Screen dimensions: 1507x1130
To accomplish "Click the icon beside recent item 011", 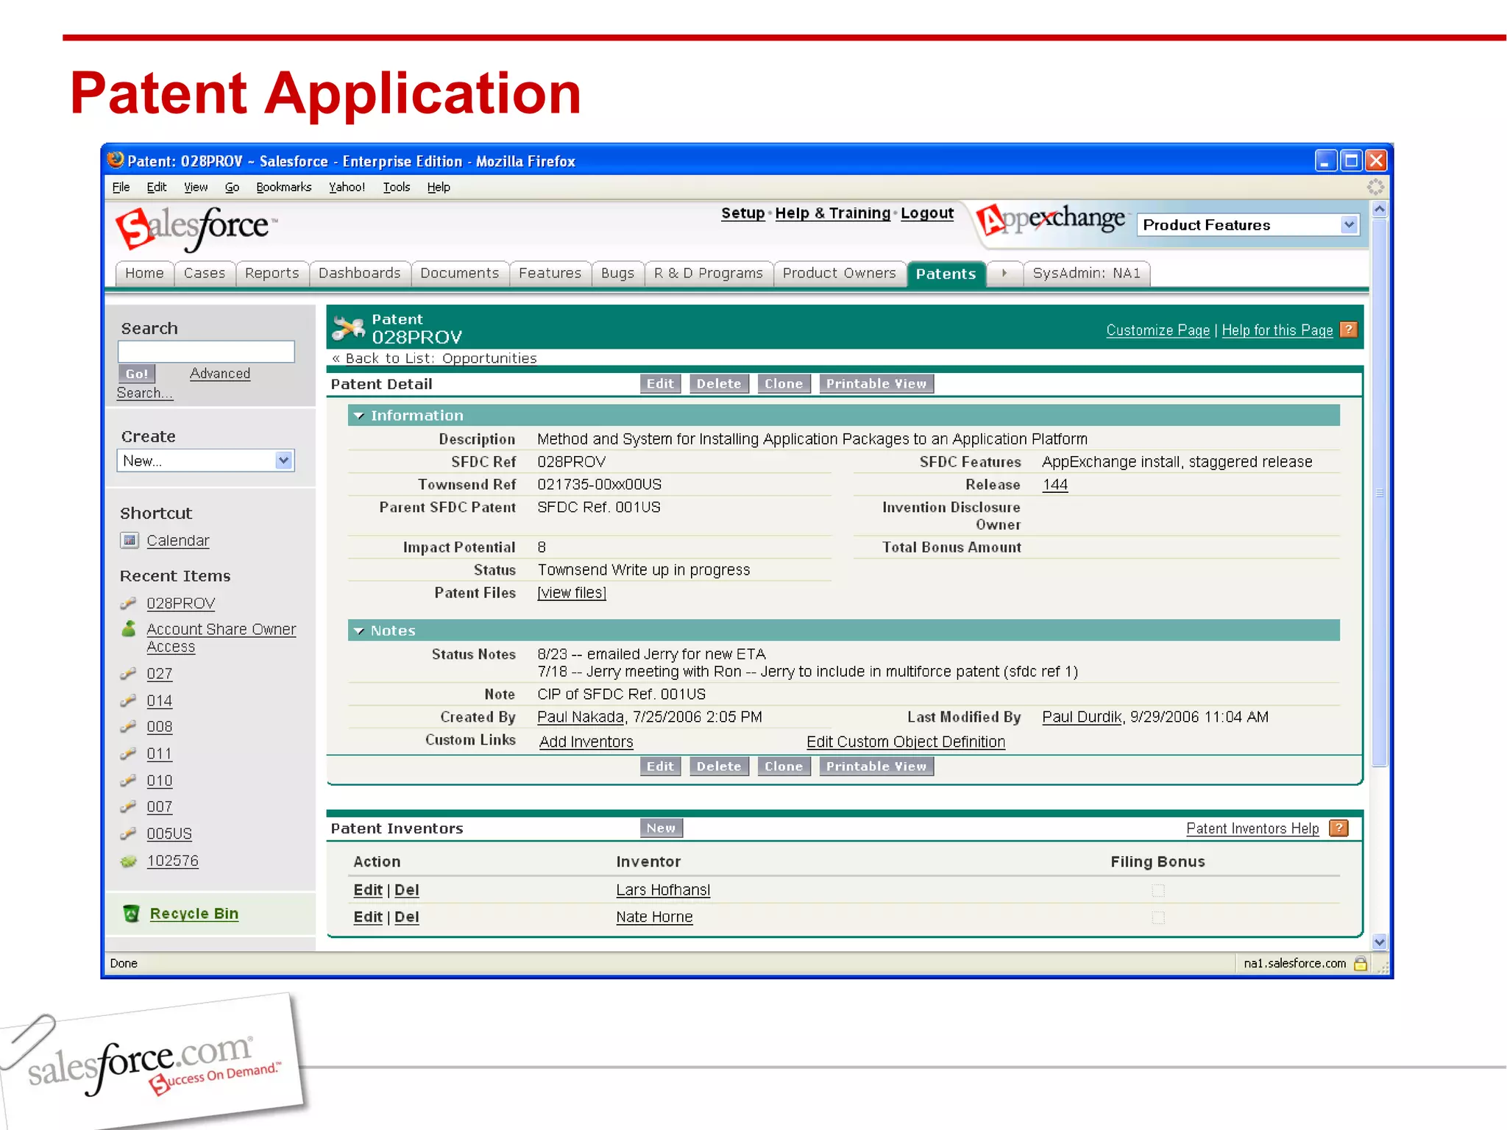I will click(128, 753).
